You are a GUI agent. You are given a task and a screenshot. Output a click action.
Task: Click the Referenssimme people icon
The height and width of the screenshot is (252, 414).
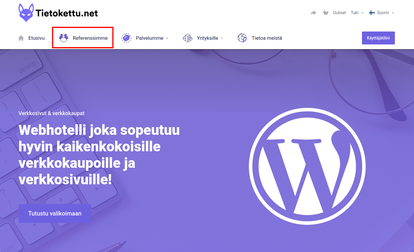pyautogui.click(x=64, y=38)
